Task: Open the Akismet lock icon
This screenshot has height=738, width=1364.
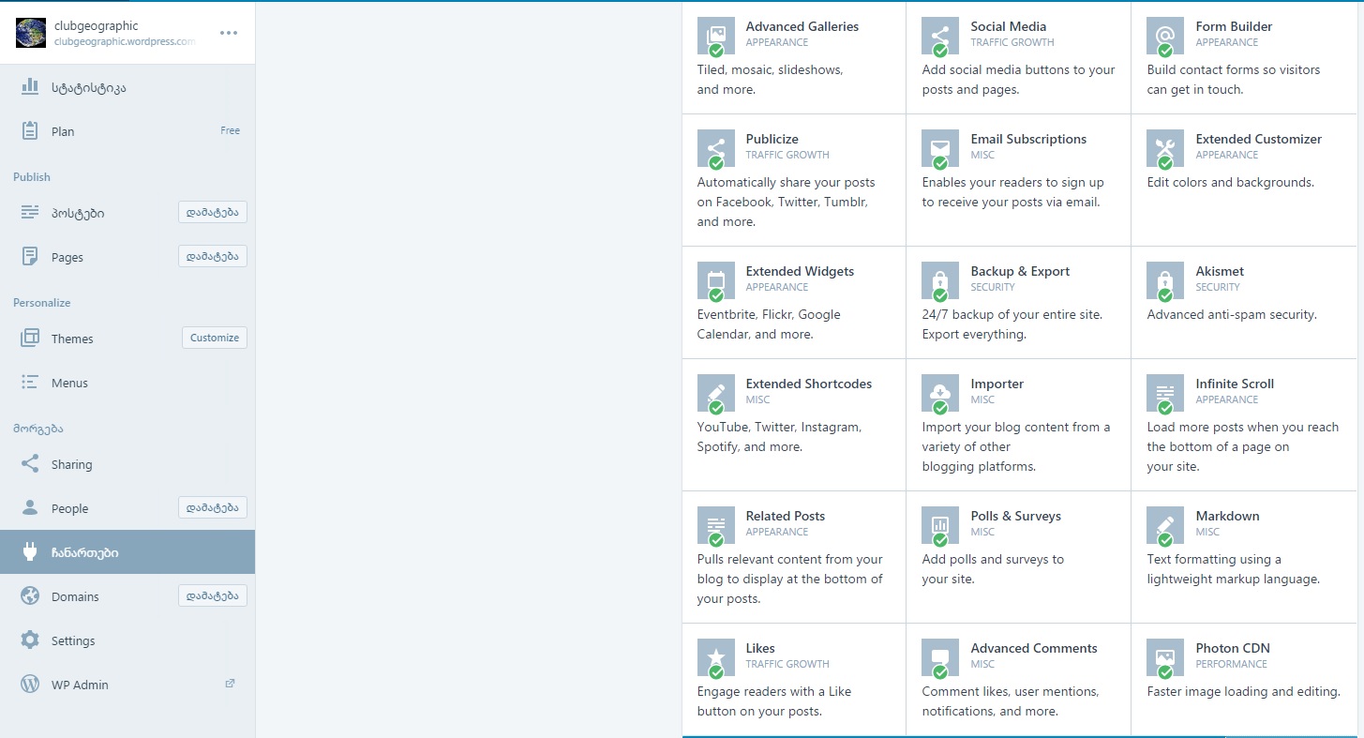Action: (x=1165, y=280)
